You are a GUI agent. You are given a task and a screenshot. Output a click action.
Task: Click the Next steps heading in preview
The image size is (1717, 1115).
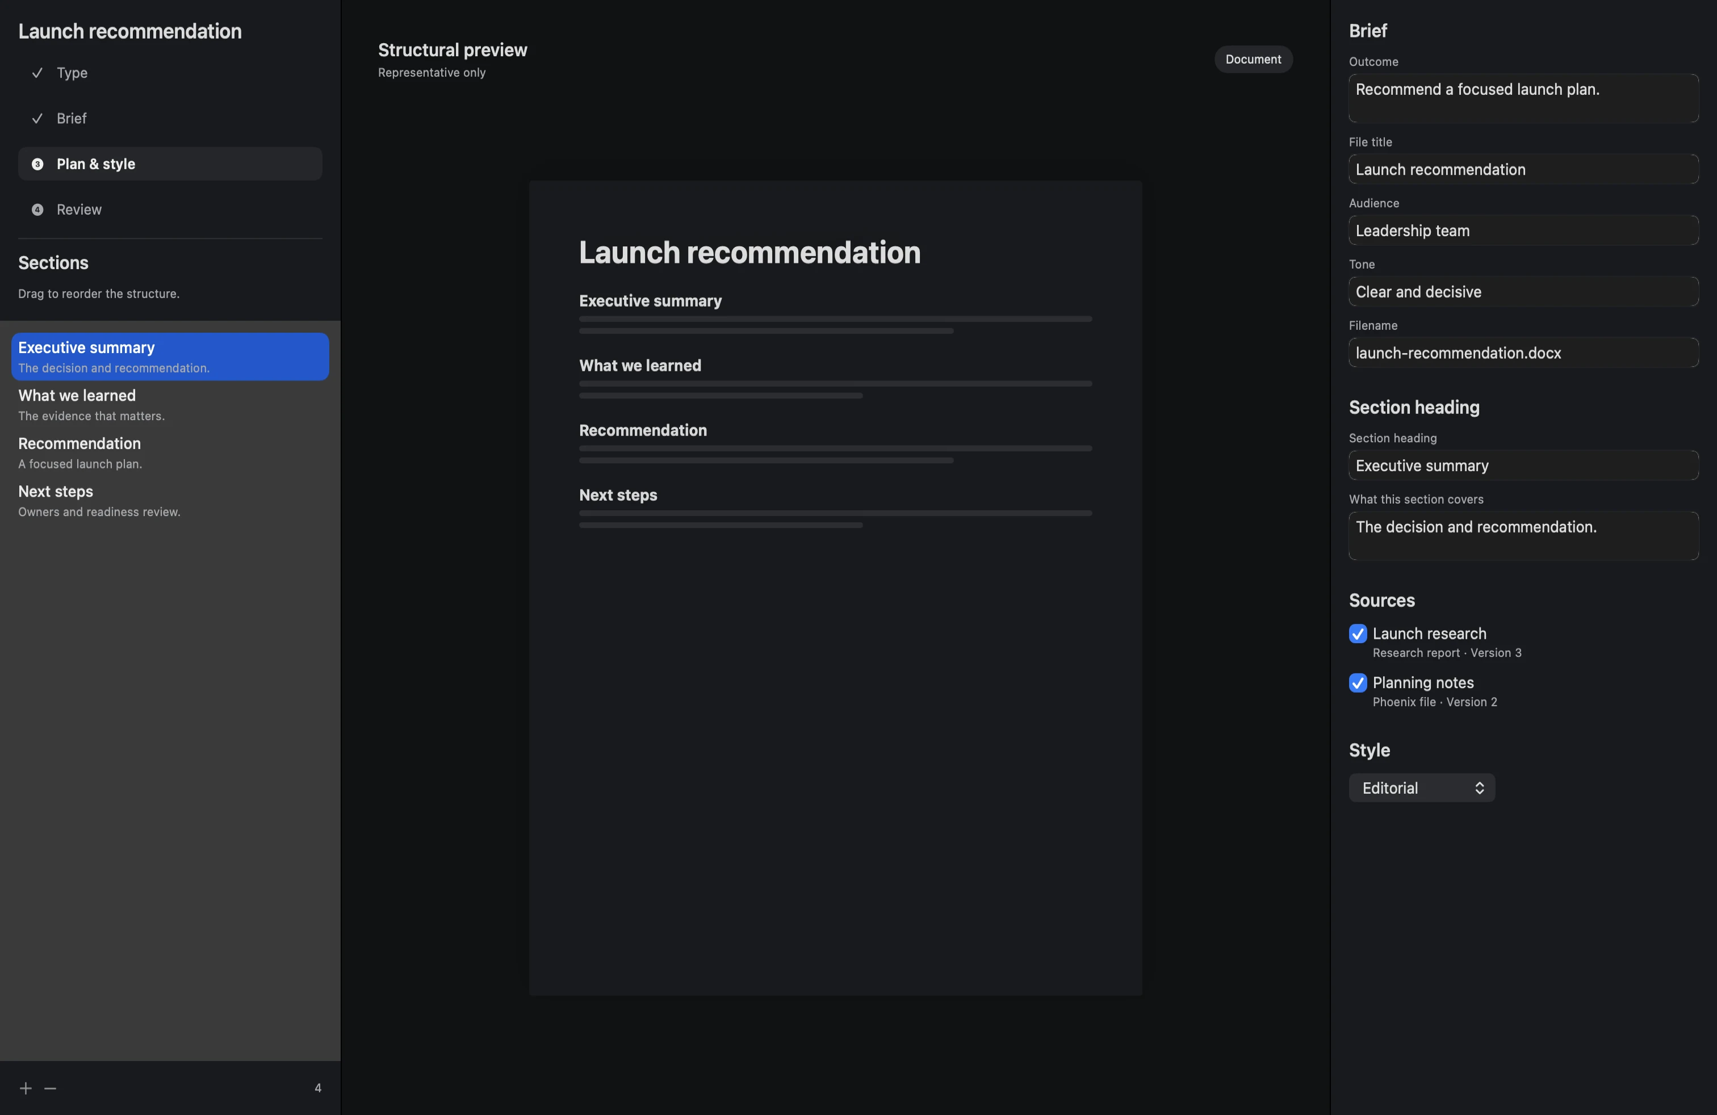(x=618, y=496)
